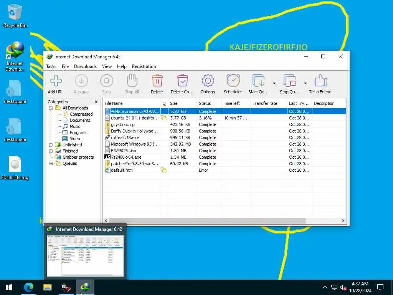Select the Daffy Duck in Hollywood file

(x=225, y=131)
